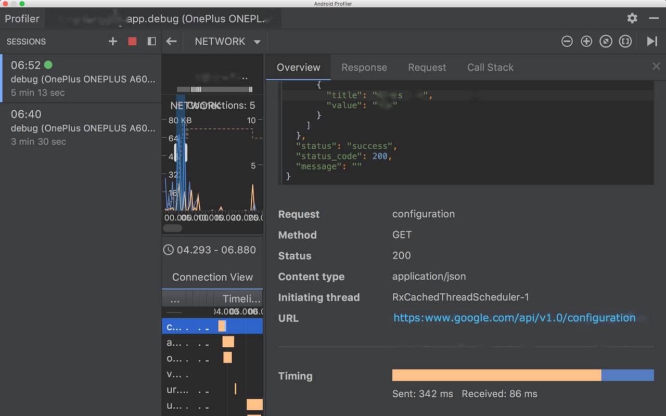Close the network request details pane
The width and height of the screenshot is (666, 416).
click(x=656, y=66)
